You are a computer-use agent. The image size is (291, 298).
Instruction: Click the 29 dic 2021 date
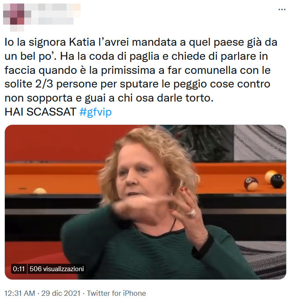61,293
